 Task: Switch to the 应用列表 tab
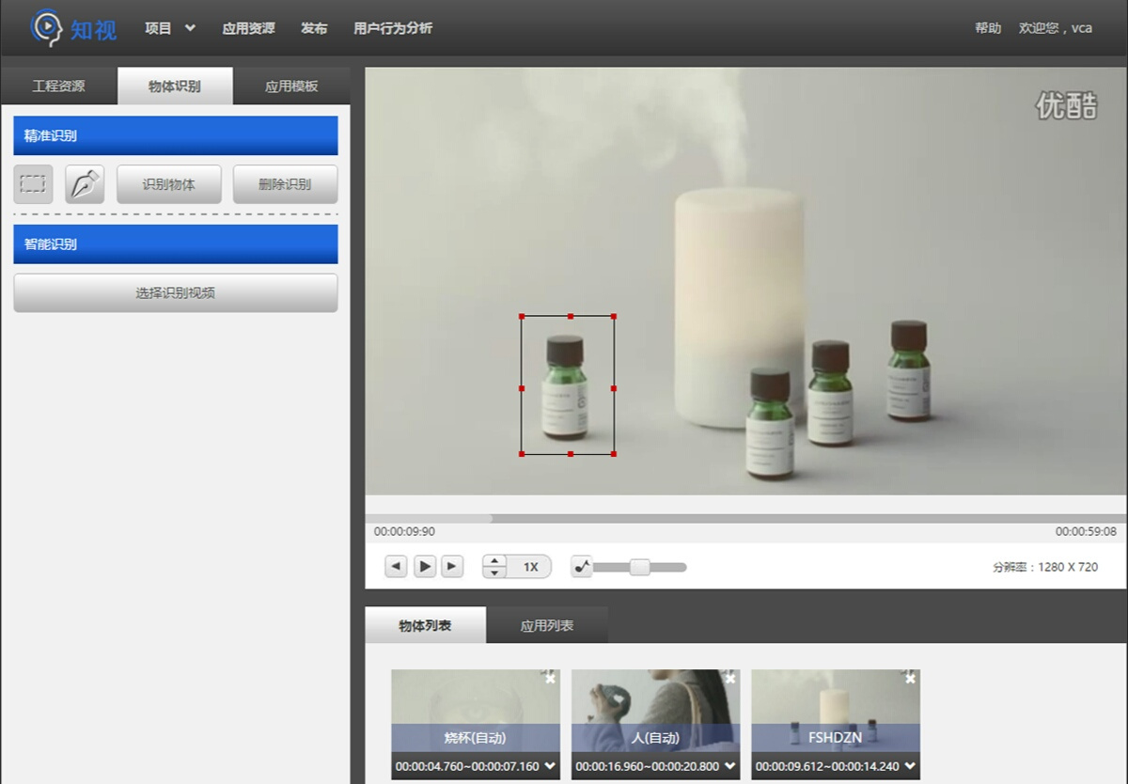[x=547, y=625]
